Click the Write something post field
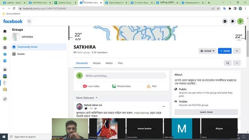This screenshot has height=140, width=249. 125,76
